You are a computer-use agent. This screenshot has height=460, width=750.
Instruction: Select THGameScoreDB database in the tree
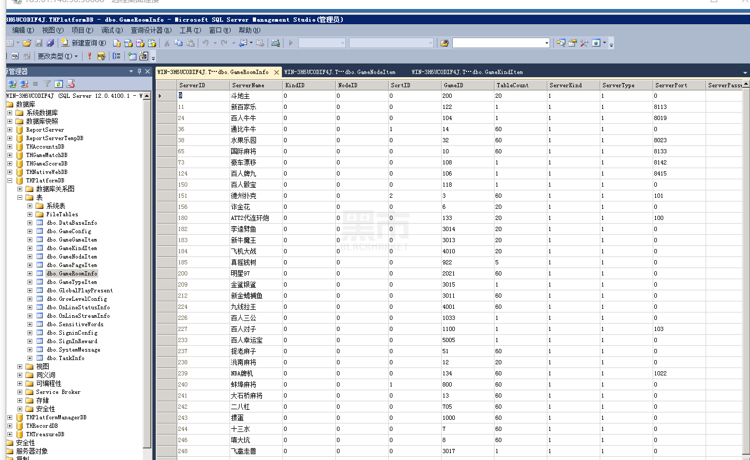47,163
